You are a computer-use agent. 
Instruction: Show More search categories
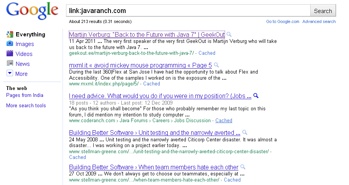click(22, 74)
